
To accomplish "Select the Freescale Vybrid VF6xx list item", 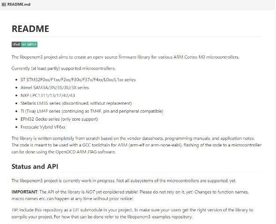I will (43, 127).
